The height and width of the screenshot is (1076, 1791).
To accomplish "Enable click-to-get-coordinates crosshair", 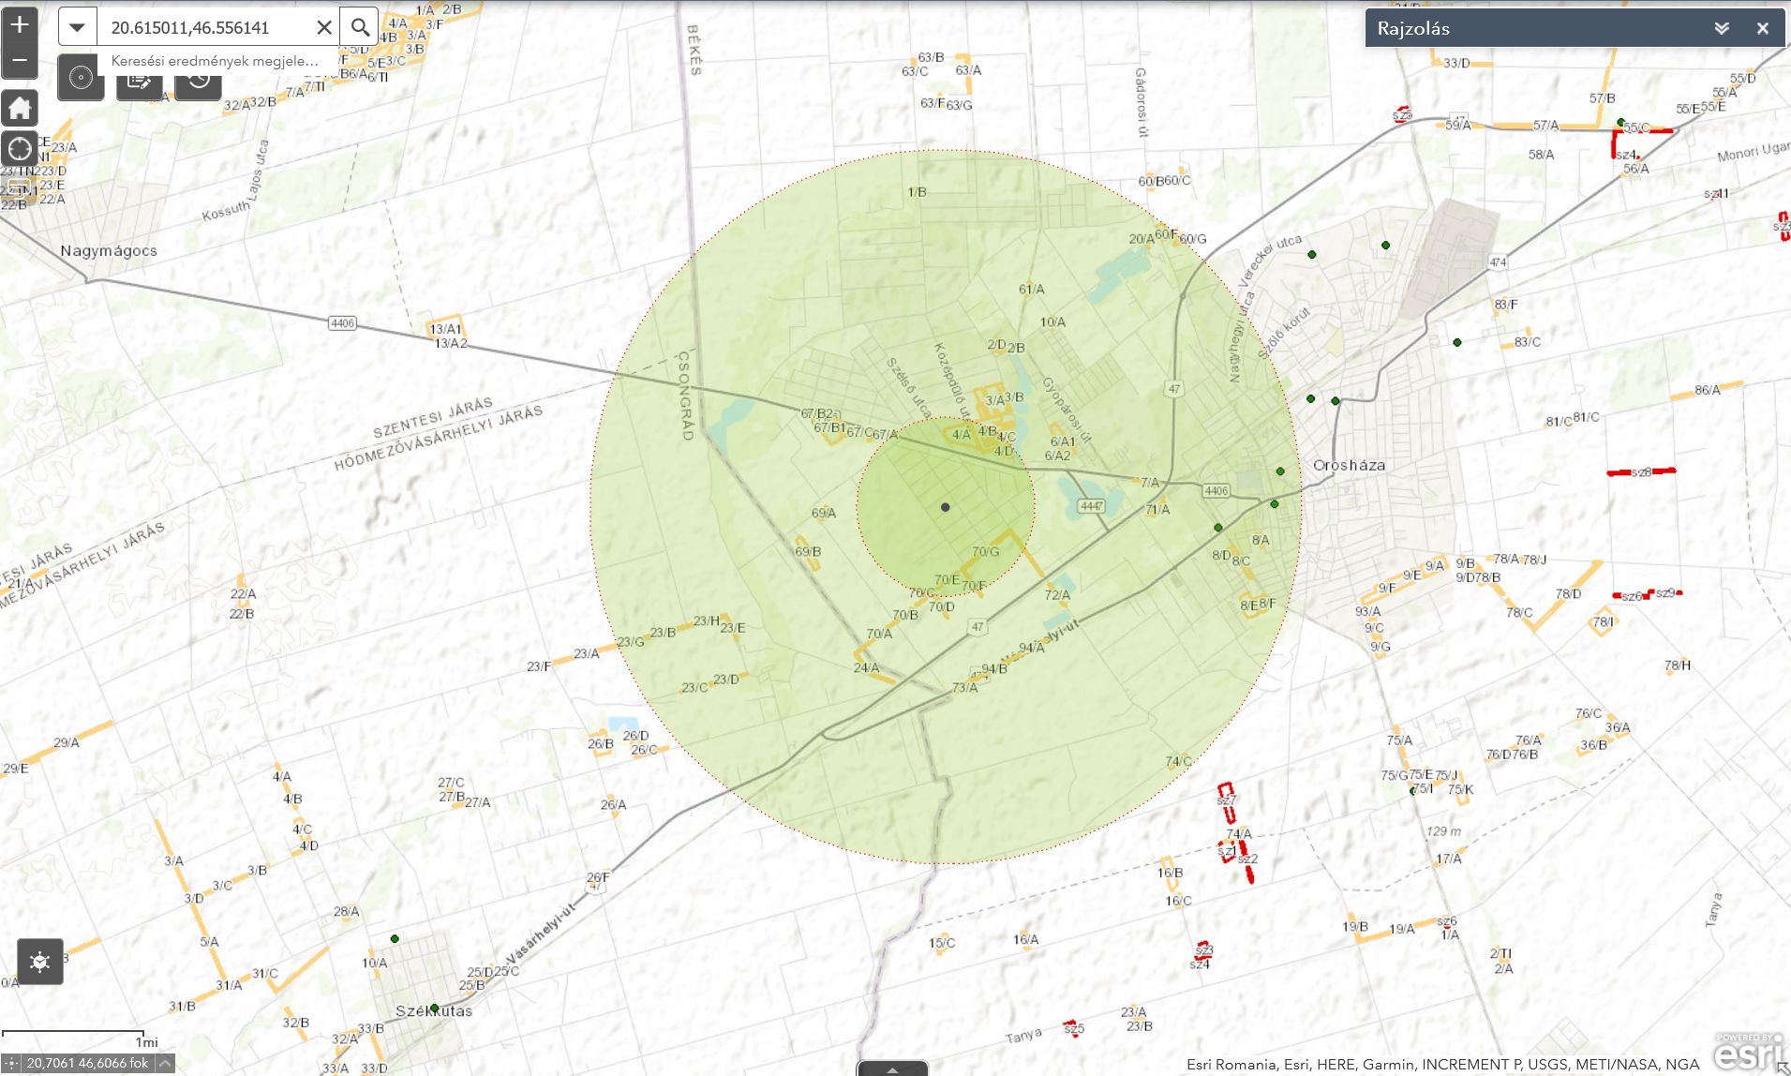I will click(12, 1063).
